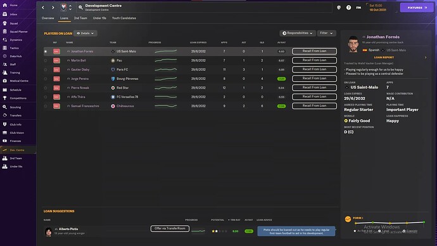This screenshot has height=246, width=437.
Task: Click Offer via TransferRoom button
Action: (170, 228)
